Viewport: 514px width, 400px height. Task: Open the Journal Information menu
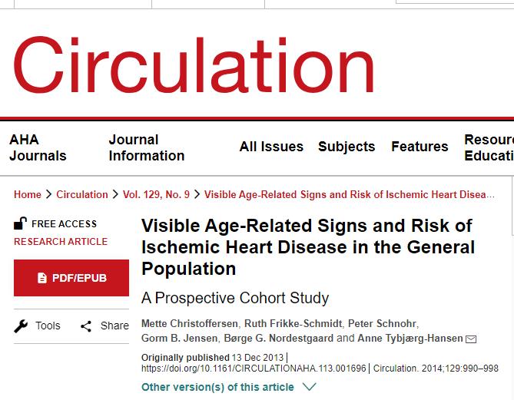[x=146, y=147]
